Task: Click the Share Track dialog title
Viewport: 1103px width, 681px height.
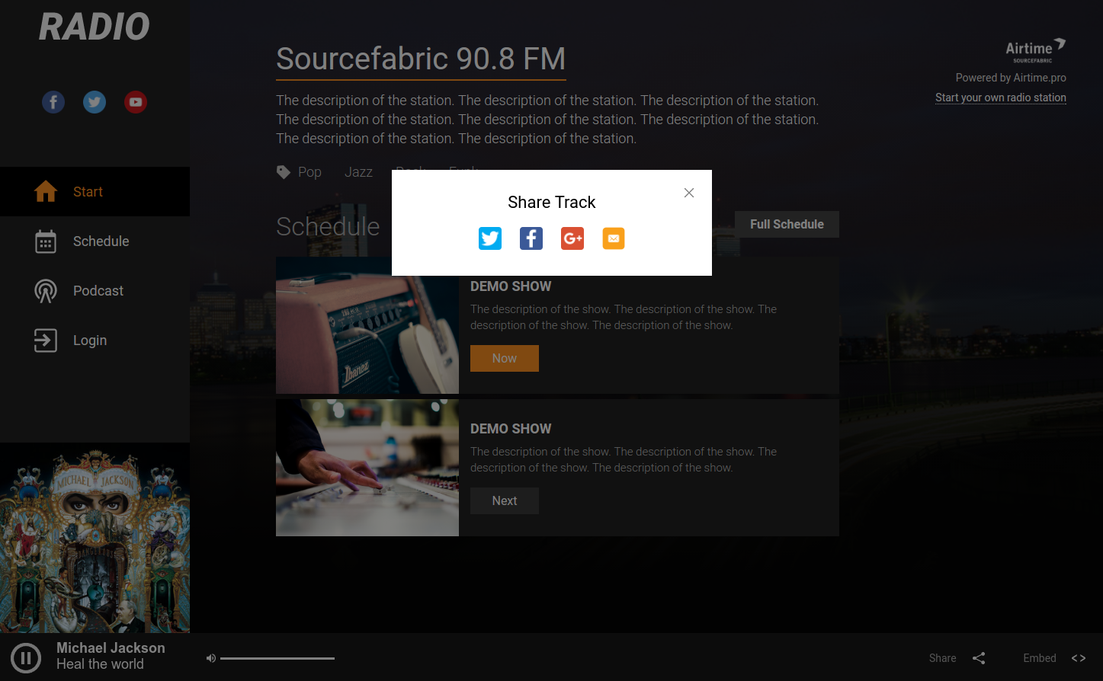Action: pos(552,202)
